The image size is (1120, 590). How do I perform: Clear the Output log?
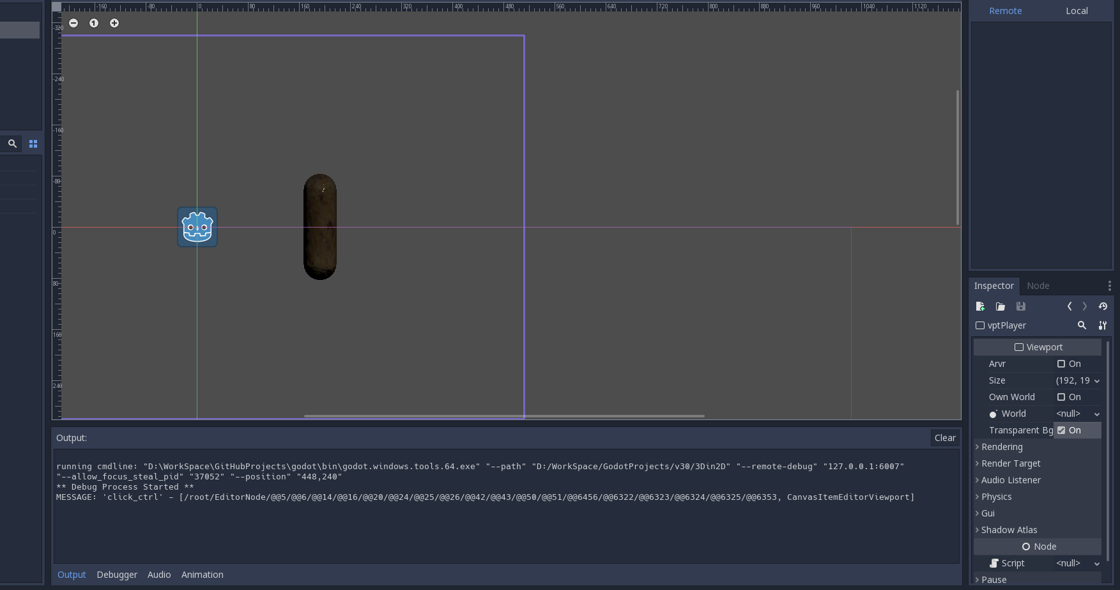[945, 438]
